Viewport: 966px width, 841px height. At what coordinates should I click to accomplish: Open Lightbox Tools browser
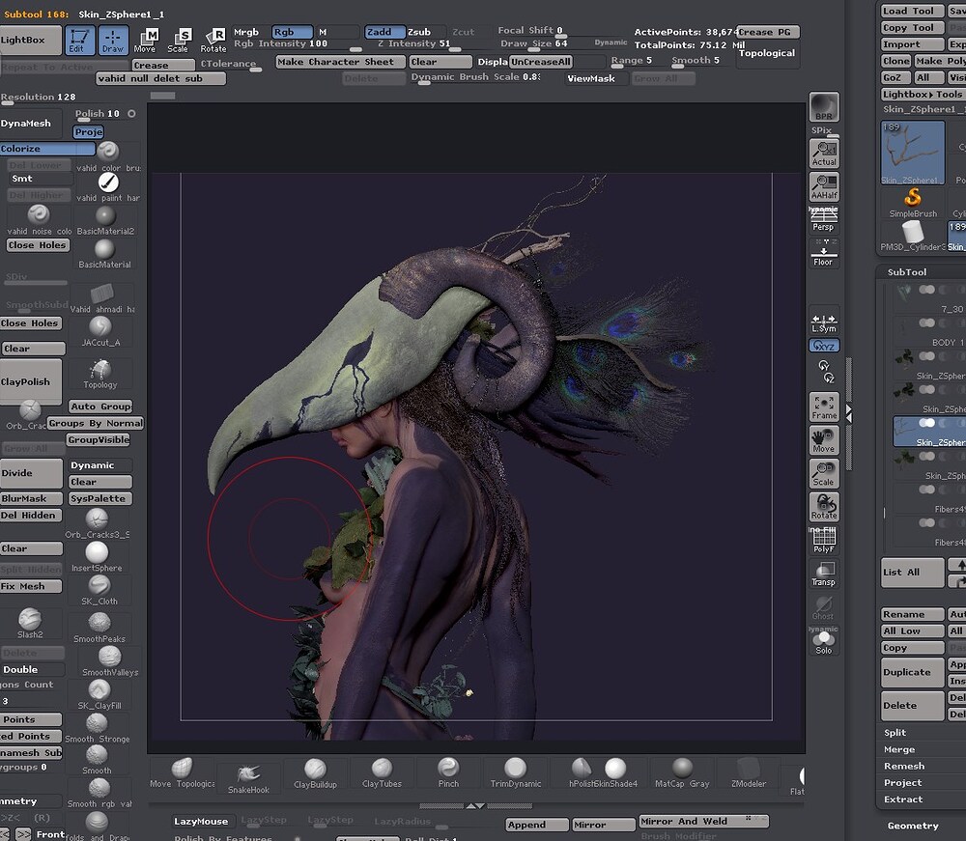[x=923, y=95]
